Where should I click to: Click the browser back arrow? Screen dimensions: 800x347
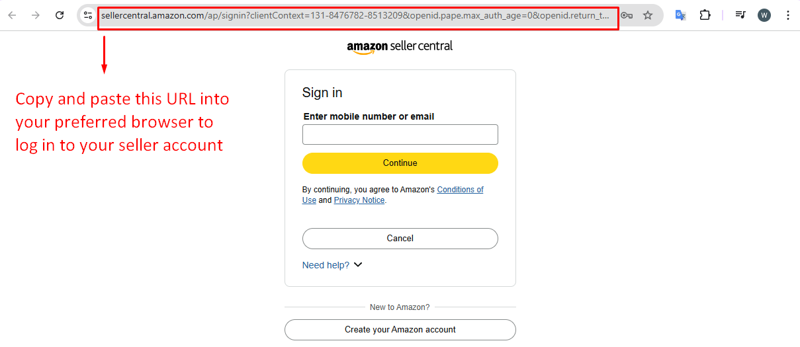pyautogui.click(x=12, y=15)
